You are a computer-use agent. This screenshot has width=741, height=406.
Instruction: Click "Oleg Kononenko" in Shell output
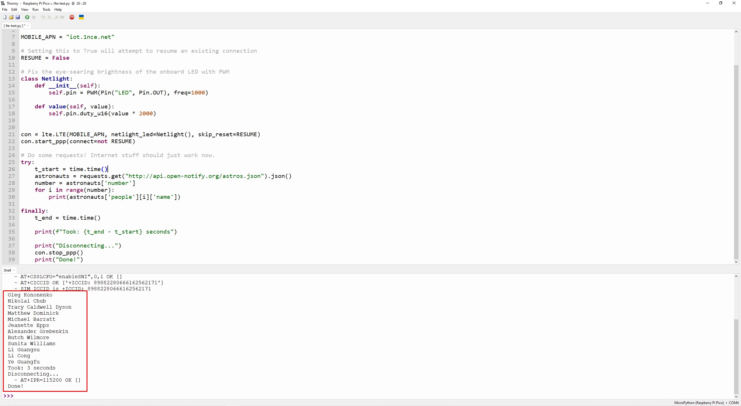(30, 295)
